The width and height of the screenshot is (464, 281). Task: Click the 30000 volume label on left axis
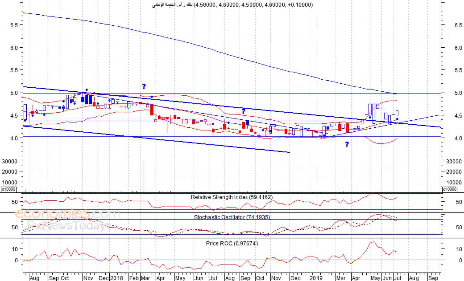click(9, 161)
